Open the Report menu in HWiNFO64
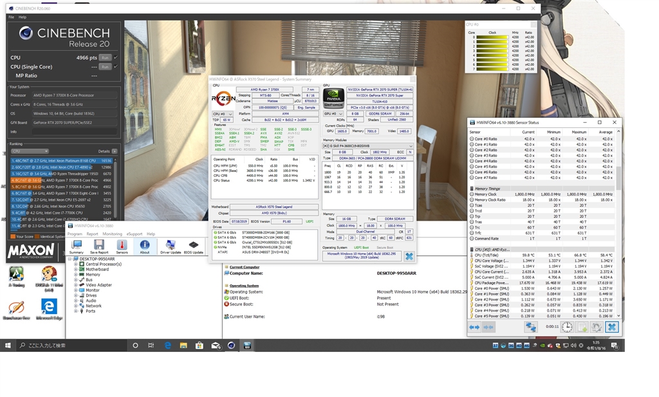 pos(93,234)
